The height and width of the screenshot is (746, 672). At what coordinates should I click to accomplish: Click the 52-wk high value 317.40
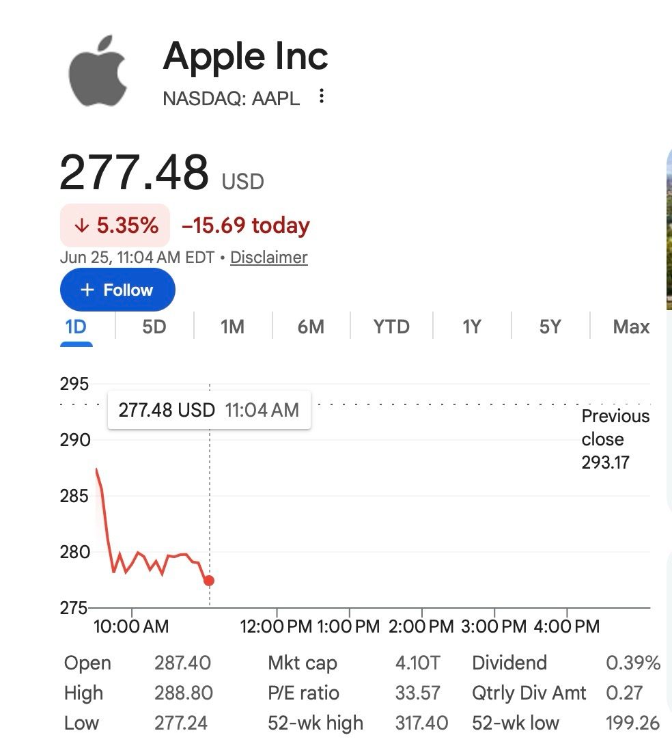coord(421,723)
